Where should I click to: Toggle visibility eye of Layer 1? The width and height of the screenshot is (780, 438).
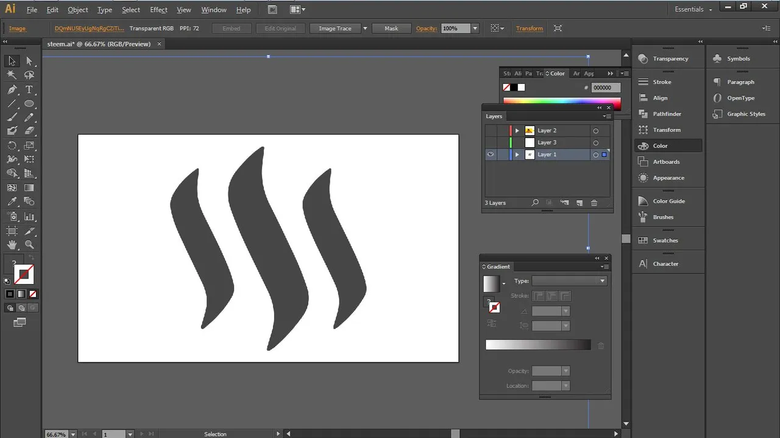[x=491, y=155]
